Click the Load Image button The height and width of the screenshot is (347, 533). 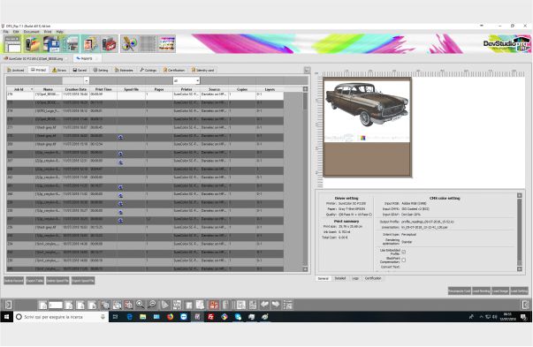tap(500, 291)
